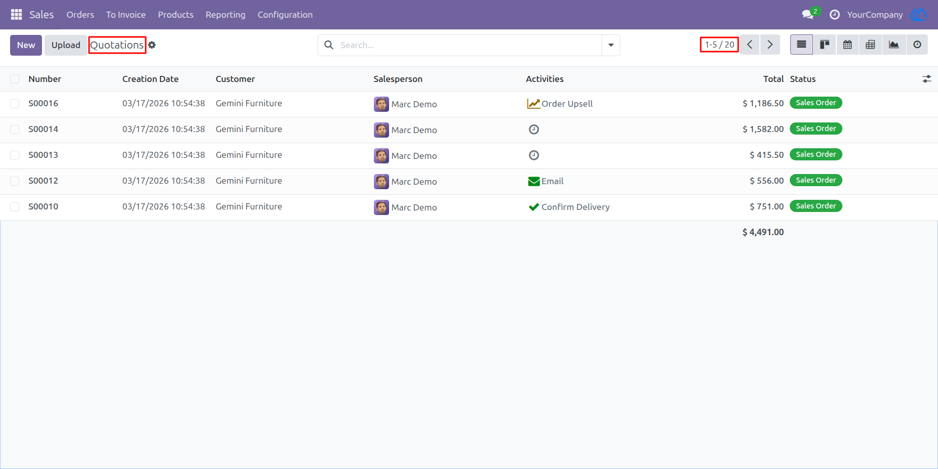
Task: Sort by the Salesperson column header
Action: pyautogui.click(x=398, y=79)
